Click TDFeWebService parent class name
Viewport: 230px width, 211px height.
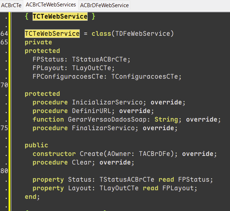tap(143, 34)
